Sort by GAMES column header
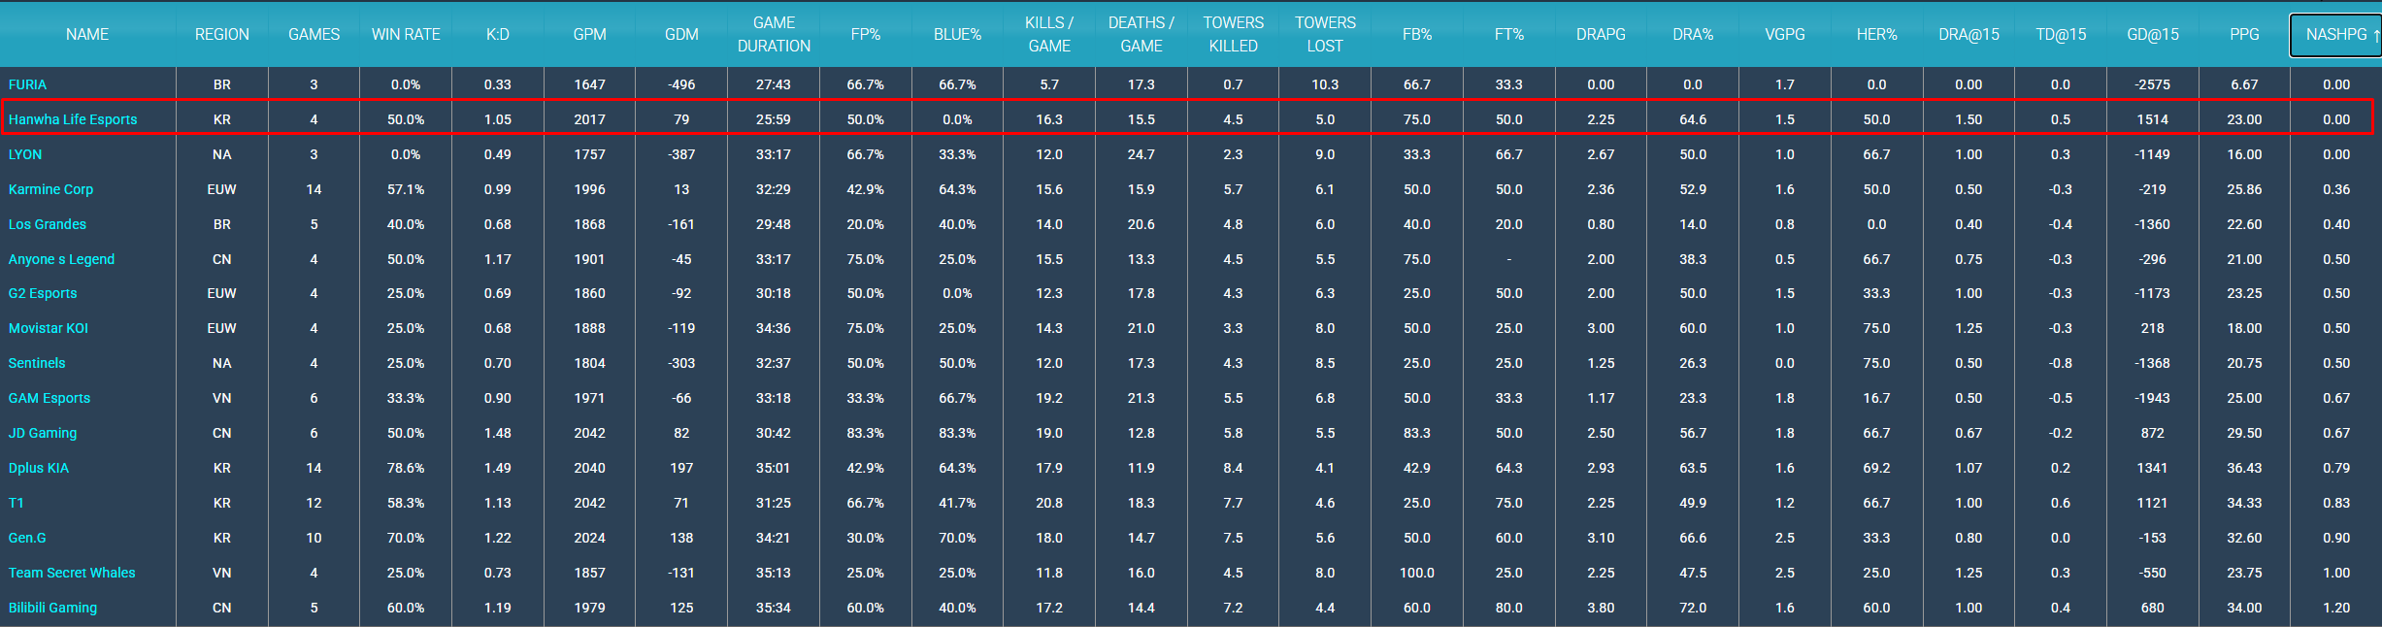2382x627 pixels. 314,35
